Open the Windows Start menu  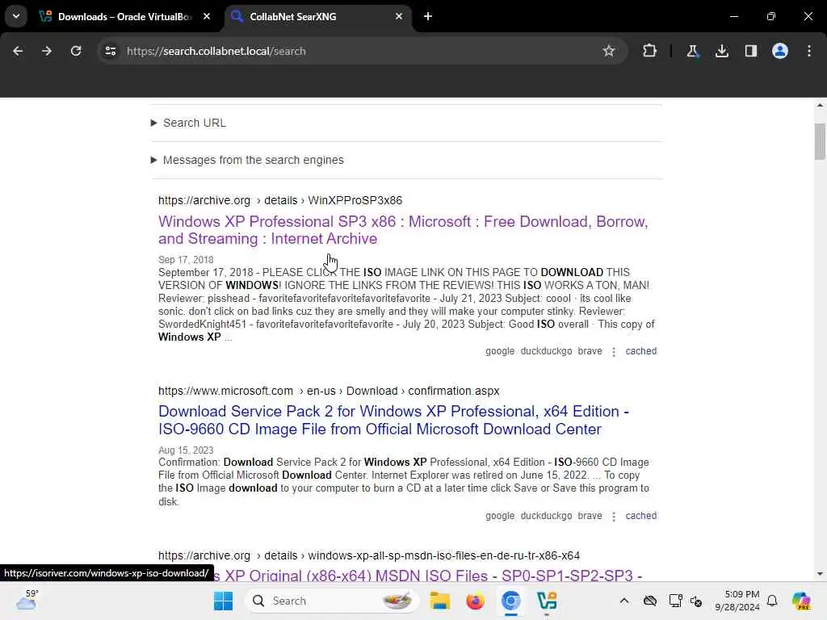point(223,601)
